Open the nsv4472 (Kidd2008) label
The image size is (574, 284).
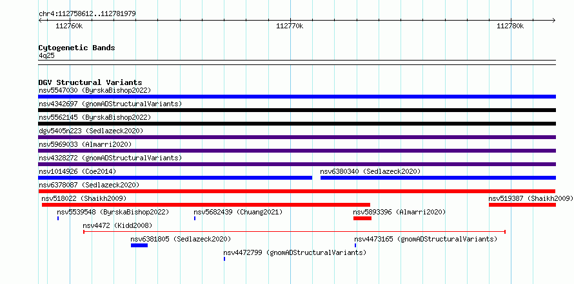coord(117,225)
